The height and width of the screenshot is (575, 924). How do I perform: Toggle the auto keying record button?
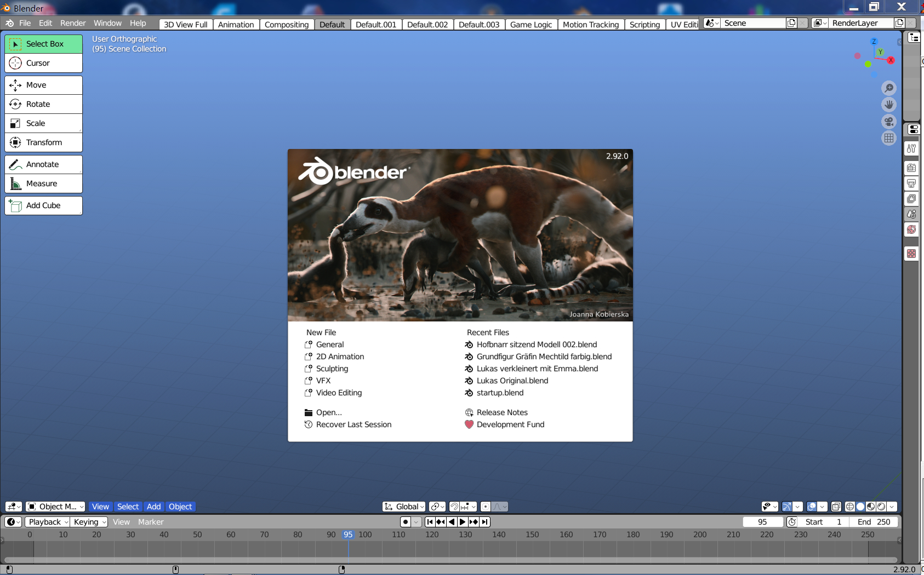coord(406,522)
